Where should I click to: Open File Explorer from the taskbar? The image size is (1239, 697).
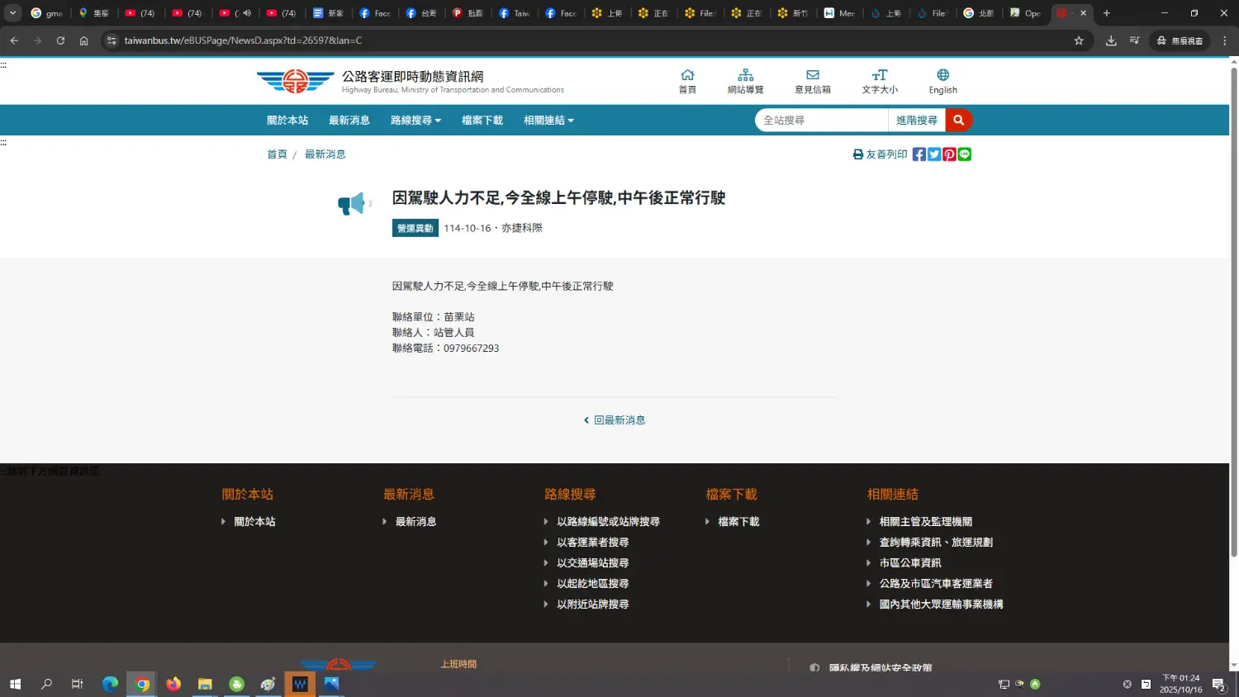point(205,684)
